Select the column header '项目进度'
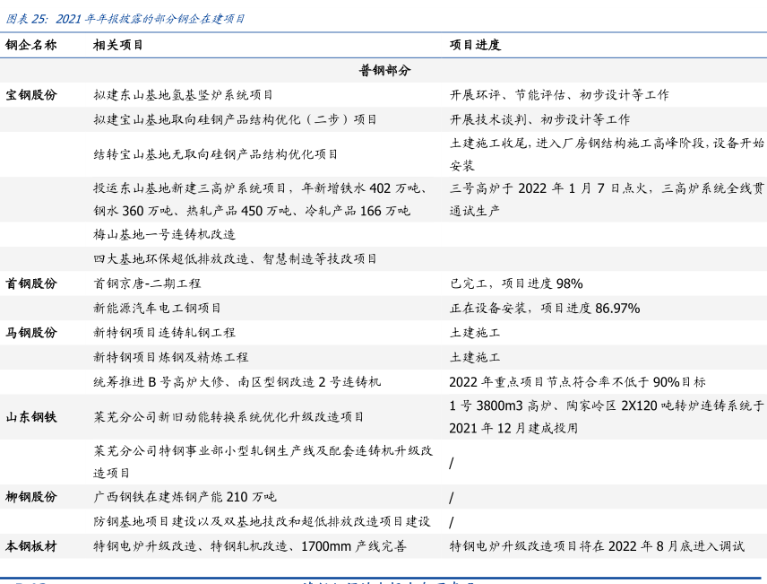This screenshot has height=584, width=767. (475, 45)
